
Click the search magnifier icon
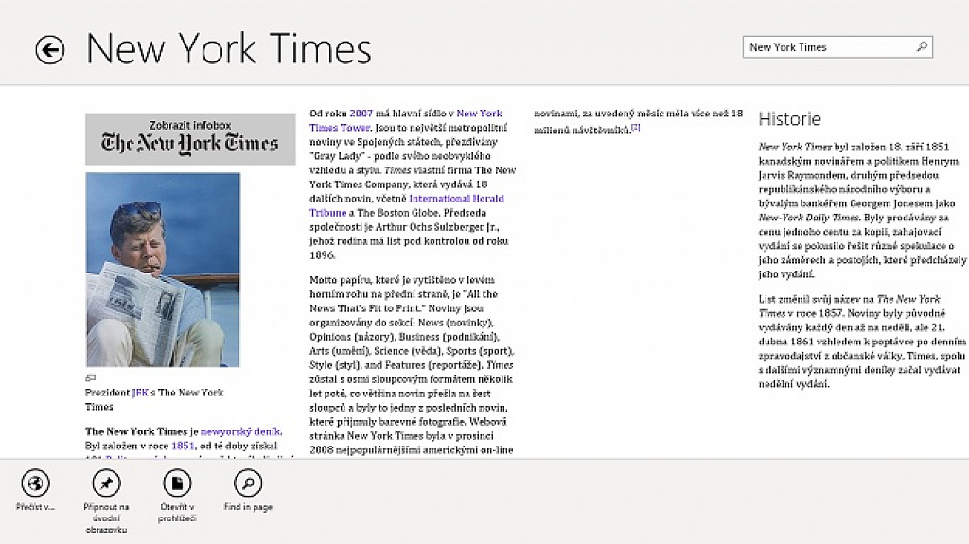pos(922,47)
